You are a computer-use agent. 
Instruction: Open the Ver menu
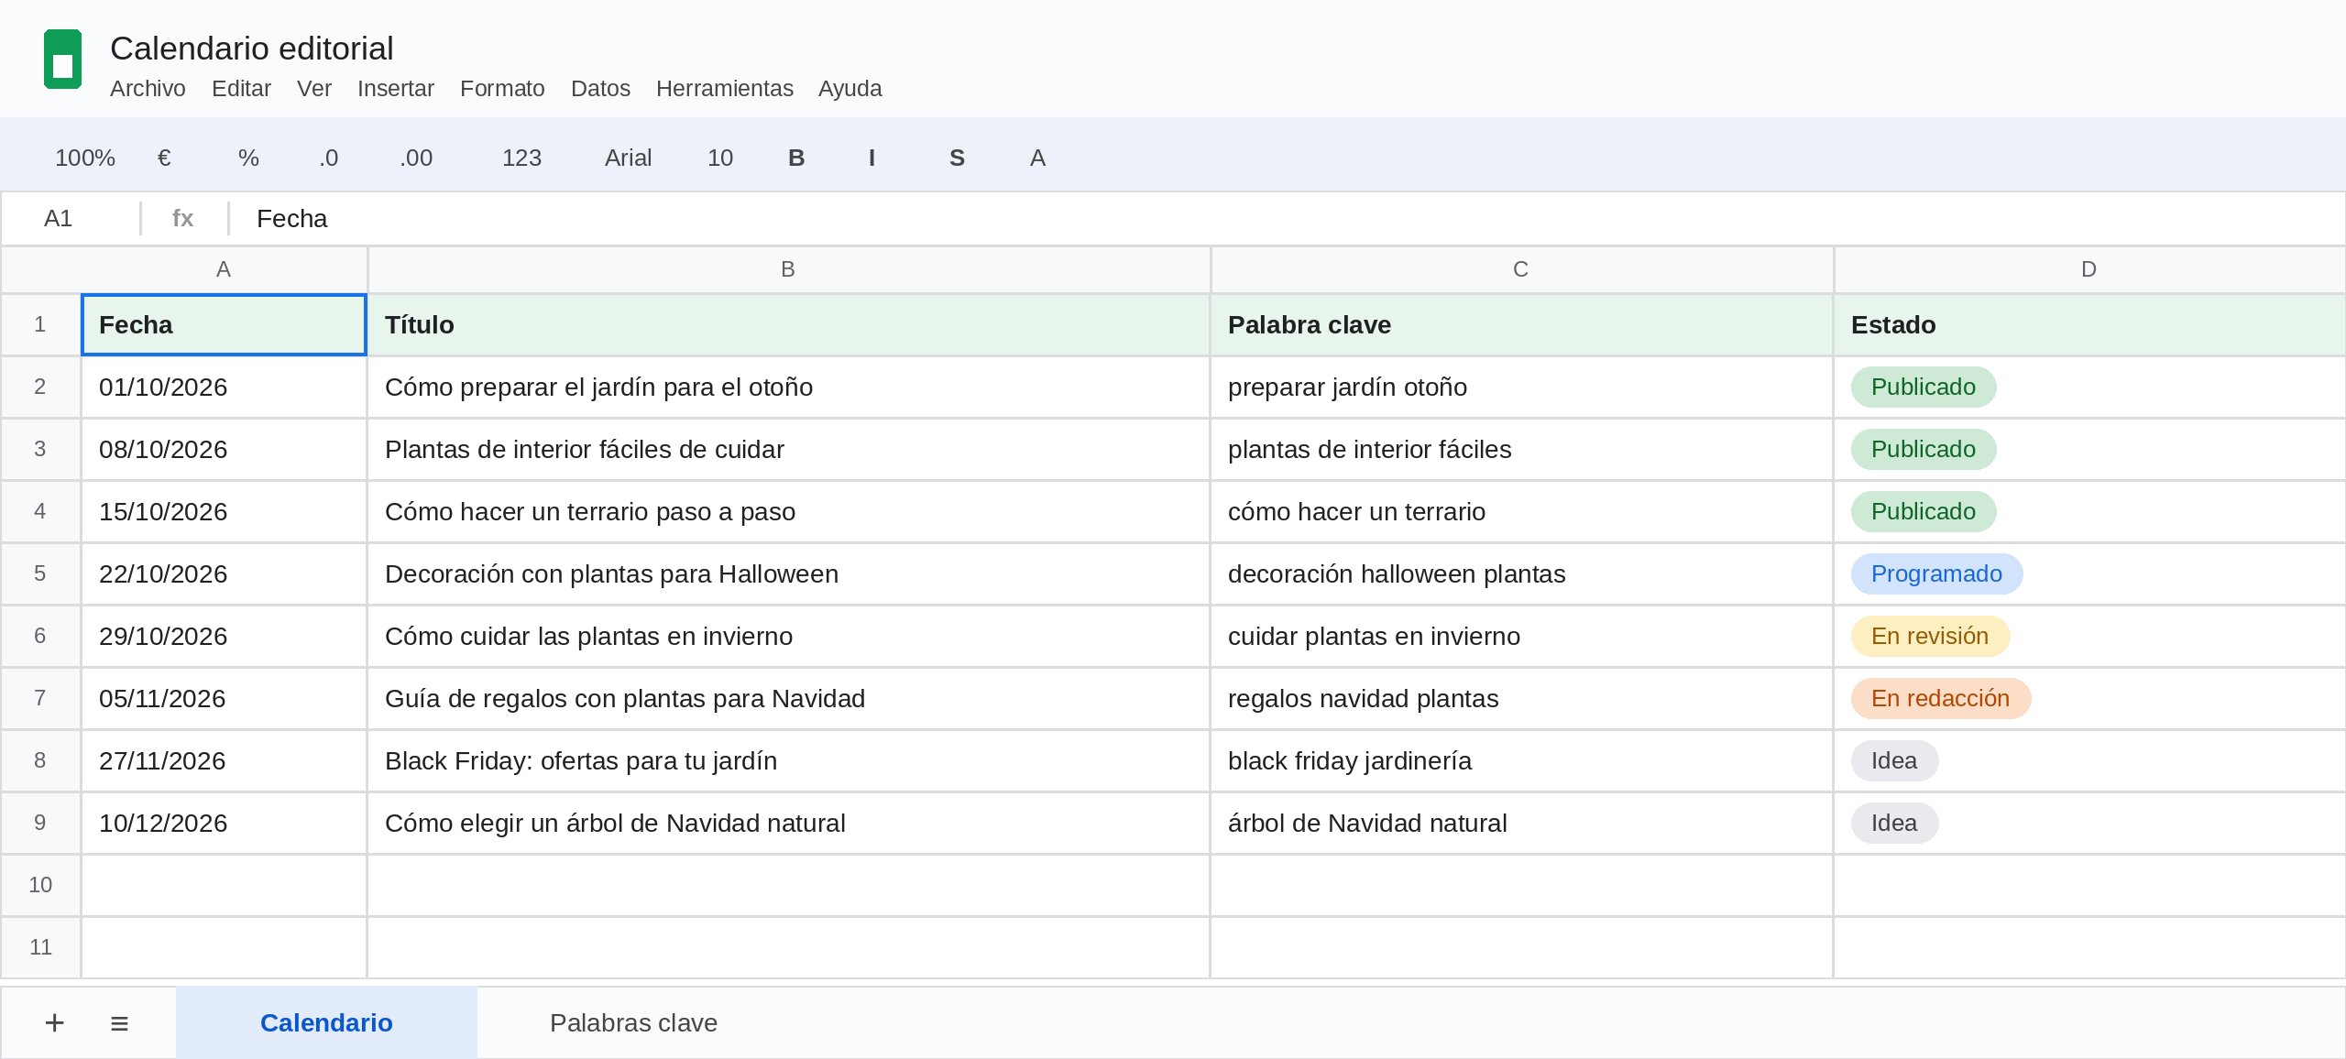pyautogui.click(x=313, y=88)
